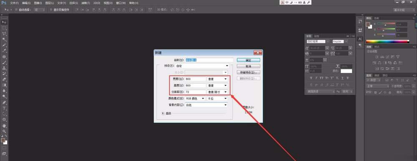Click the 确定 button in New dialog
The width and height of the screenshot is (417, 161).
point(249,60)
